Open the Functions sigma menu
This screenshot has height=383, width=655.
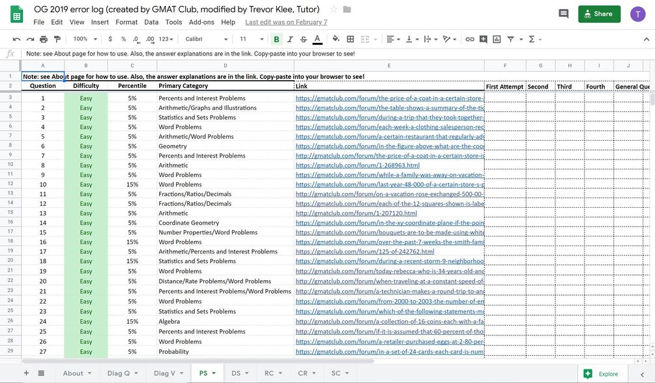[534, 39]
